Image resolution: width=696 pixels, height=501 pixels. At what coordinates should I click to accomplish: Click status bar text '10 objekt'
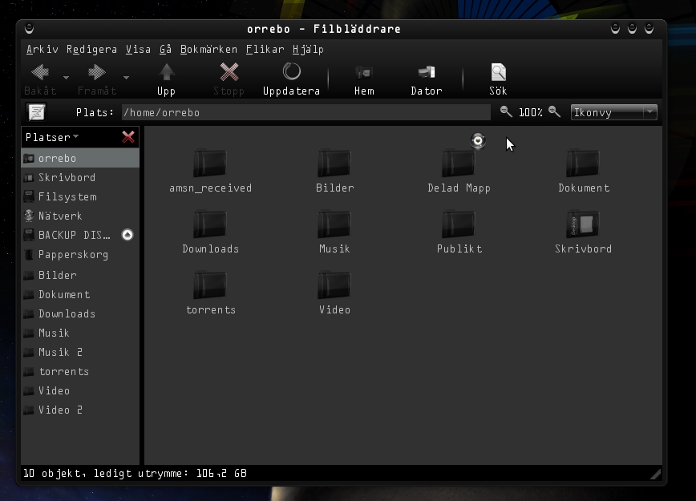(53, 474)
